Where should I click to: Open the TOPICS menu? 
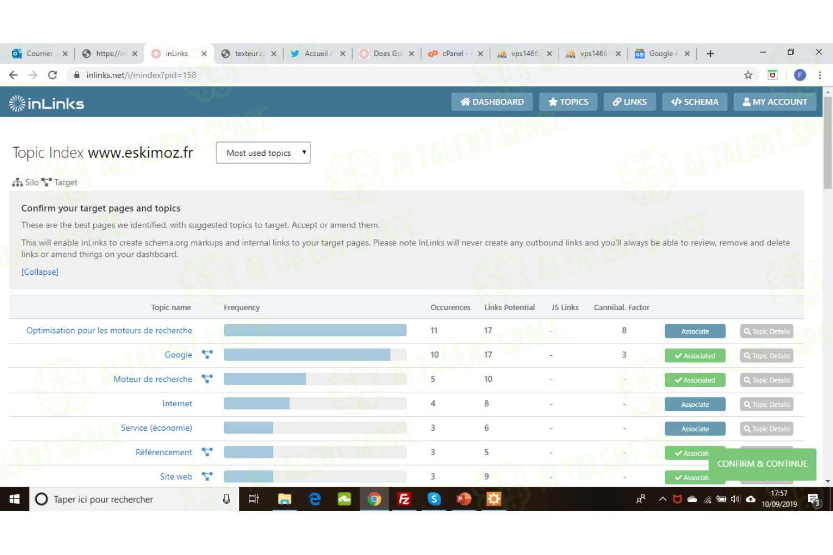568,102
